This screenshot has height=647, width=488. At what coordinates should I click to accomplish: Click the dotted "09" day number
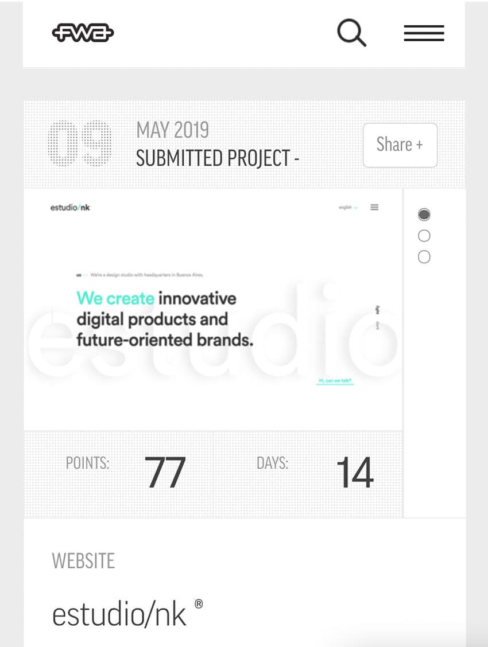tap(79, 144)
